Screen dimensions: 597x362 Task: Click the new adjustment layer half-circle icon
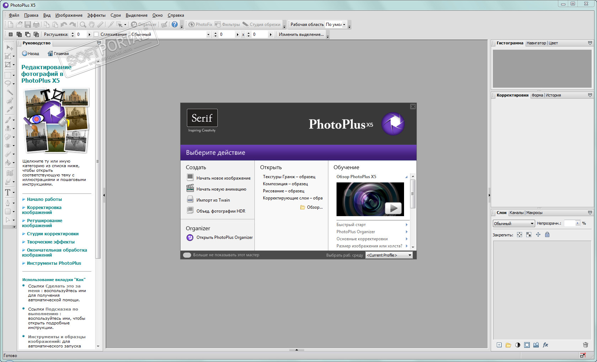point(518,345)
